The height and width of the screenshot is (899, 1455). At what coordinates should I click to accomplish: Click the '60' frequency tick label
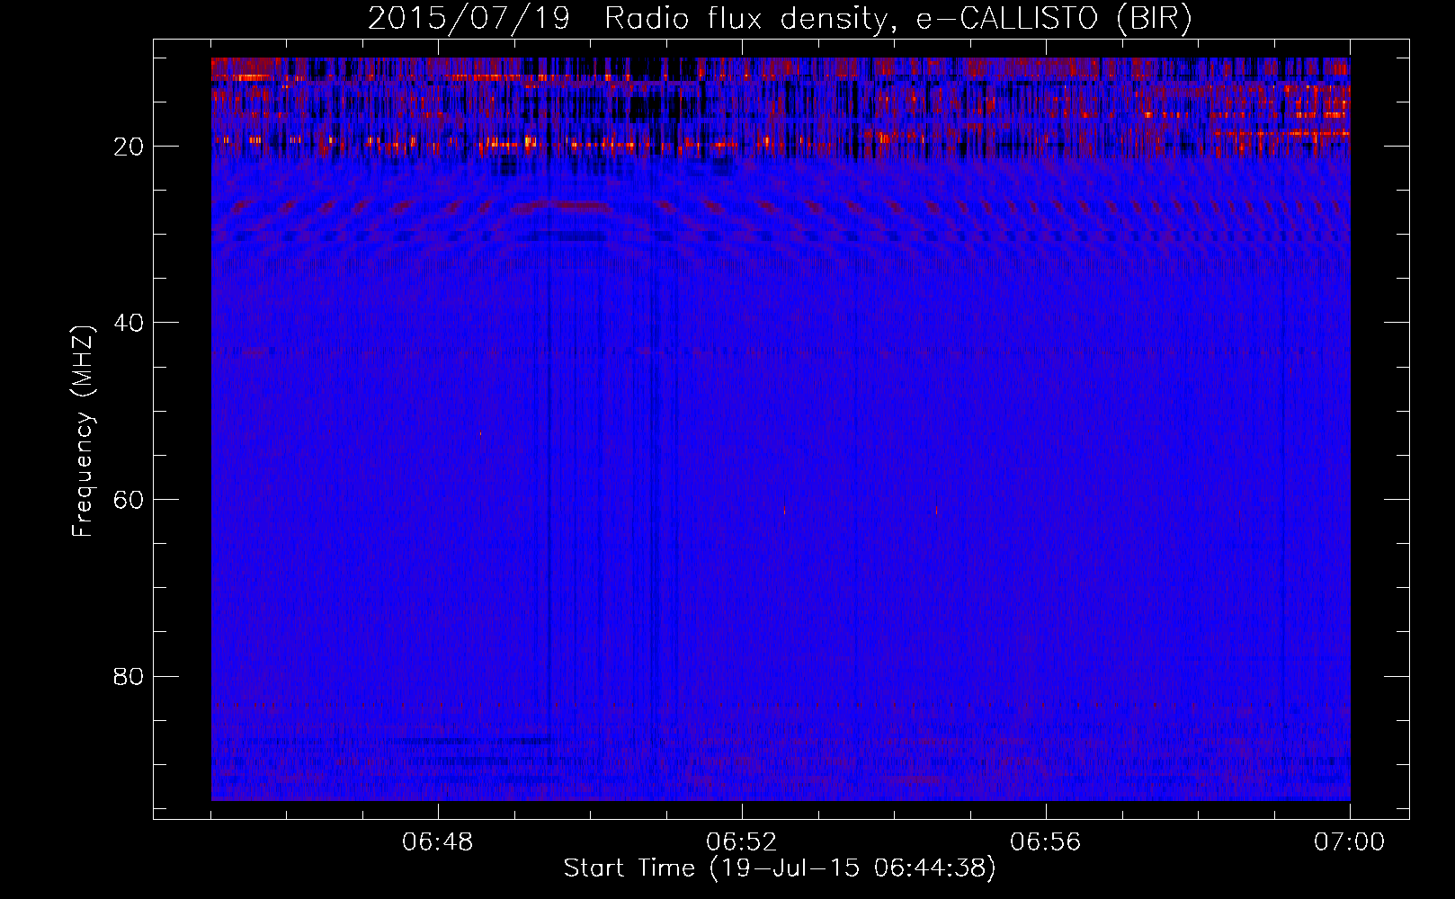[129, 500]
